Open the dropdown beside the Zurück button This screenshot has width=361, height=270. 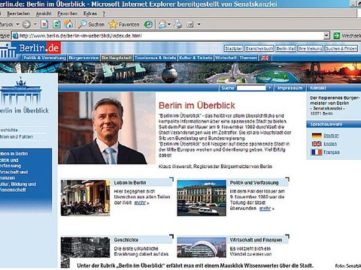point(18,24)
